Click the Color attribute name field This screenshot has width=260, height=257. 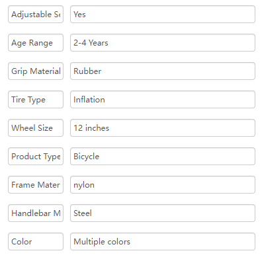pyautogui.click(x=36, y=242)
